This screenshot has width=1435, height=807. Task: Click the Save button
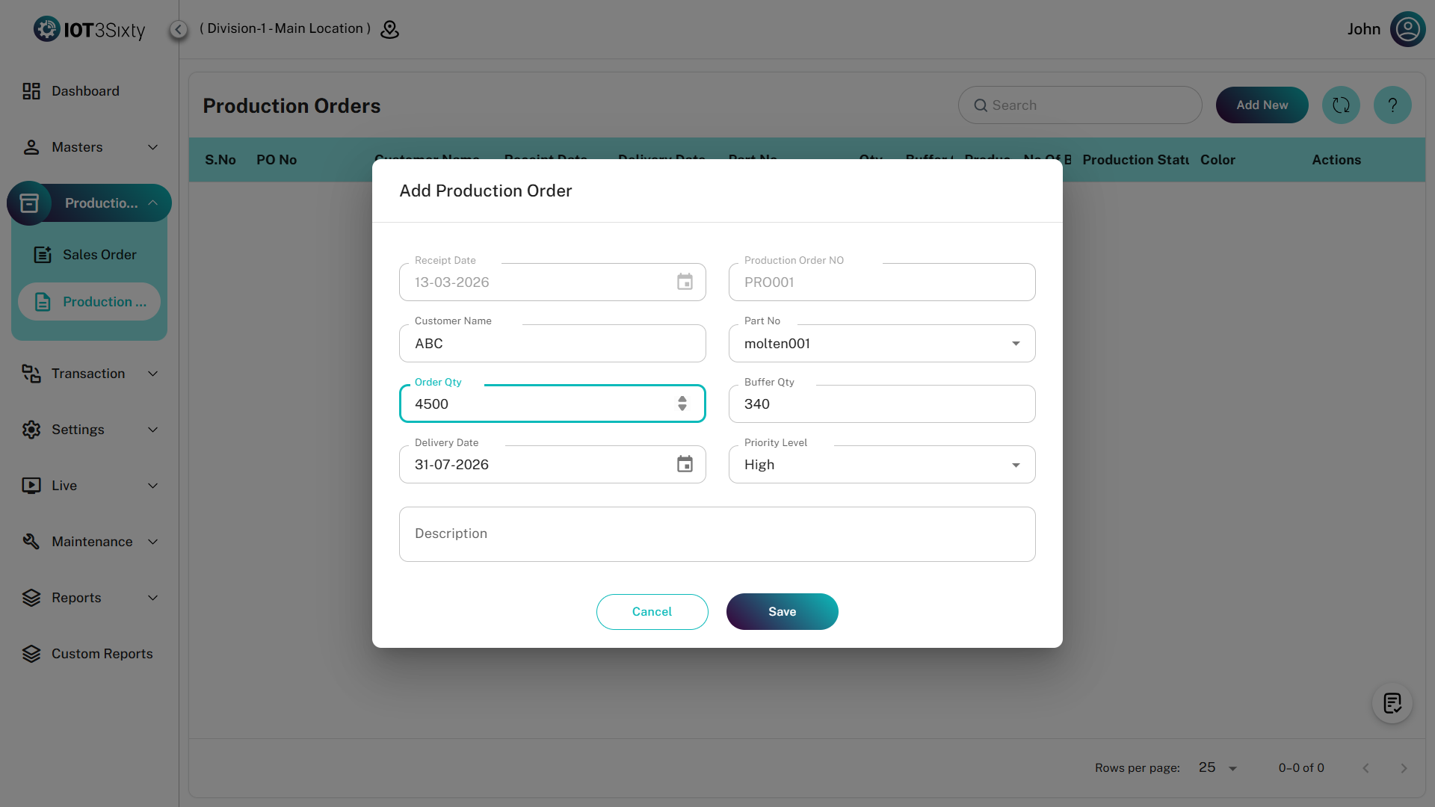click(x=782, y=611)
